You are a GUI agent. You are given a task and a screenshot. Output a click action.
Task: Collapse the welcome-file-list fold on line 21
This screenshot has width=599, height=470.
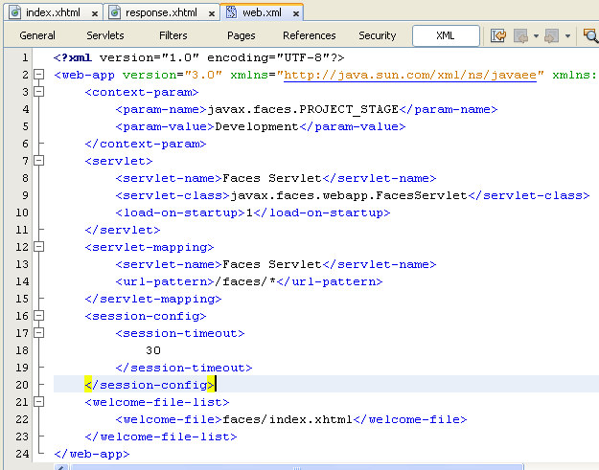tap(38, 402)
